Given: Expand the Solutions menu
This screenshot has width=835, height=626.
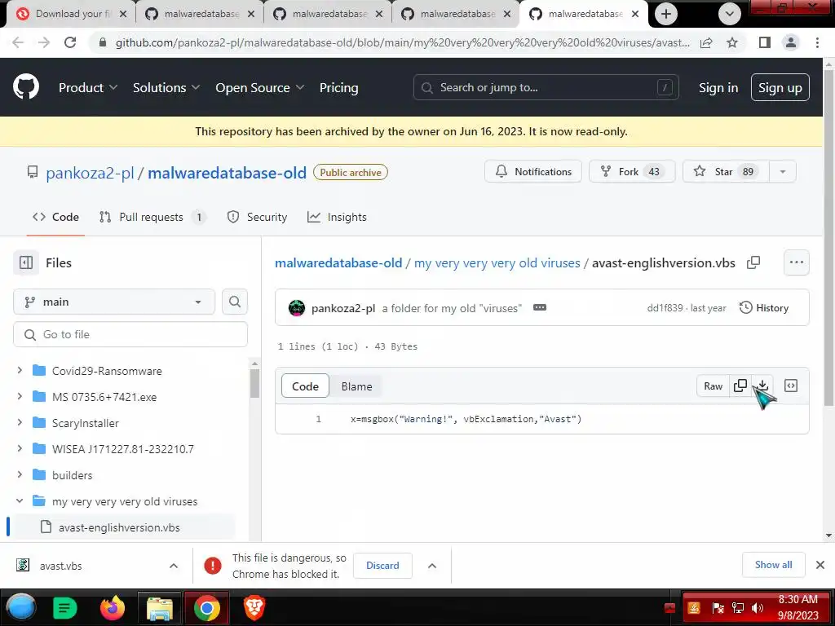Looking at the screenshot, I should 166,88.
